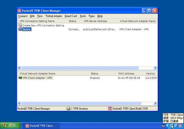Click the PacketiX icon in the title bar
This screenshot has height=129, width=184.
(x=19, y=11)
